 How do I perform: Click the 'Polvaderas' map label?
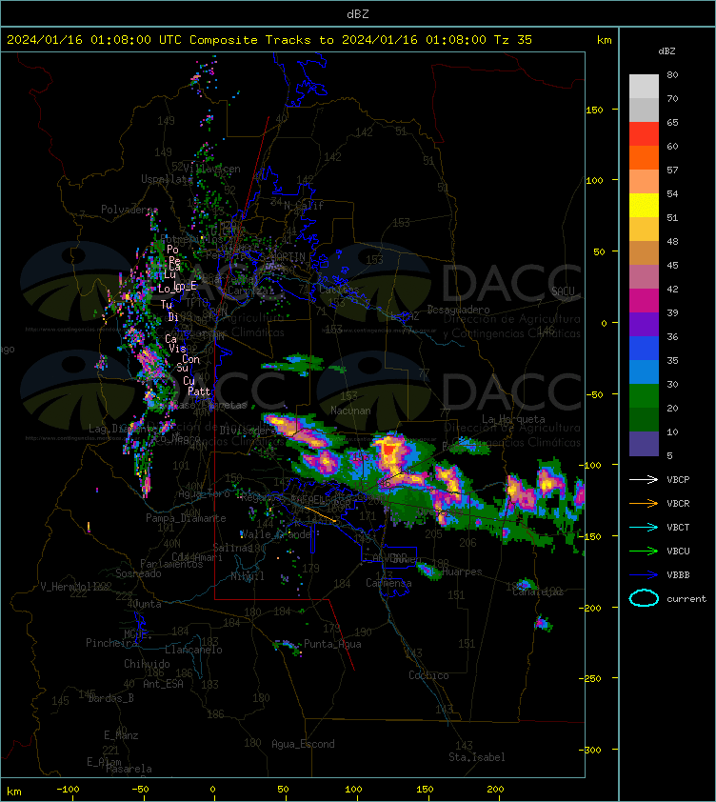129,210
